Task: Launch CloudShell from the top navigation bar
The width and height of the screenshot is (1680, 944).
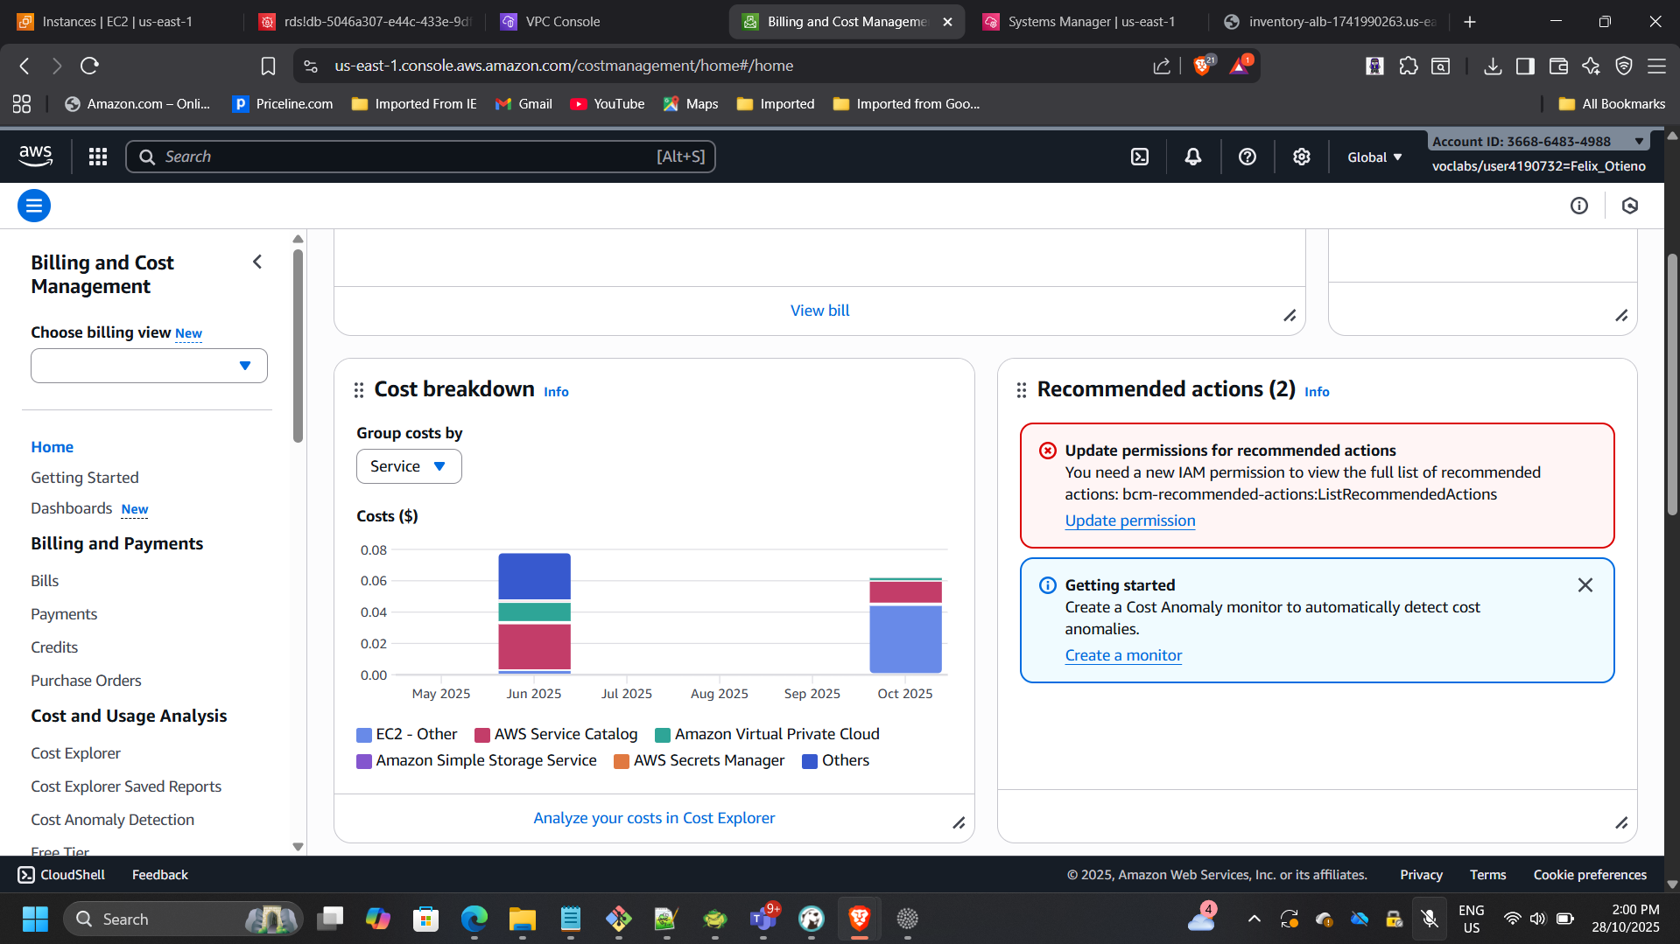Action: [1139, 156]
